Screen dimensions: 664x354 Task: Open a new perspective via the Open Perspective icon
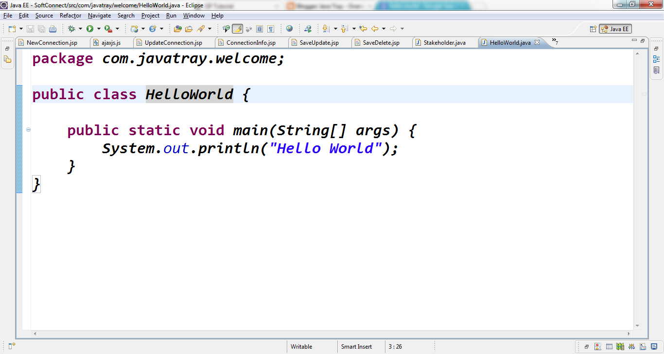click(x=594, y=29)
